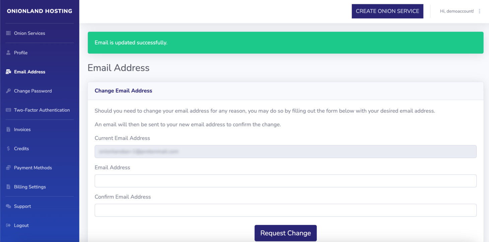Click the ONIONLAND HOSTING logo
The height and width of the screenshot is (242, 489).
click(x=39, y=11)
